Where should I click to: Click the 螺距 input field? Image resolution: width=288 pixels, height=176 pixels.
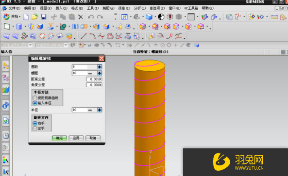click(x=85, y=73)
